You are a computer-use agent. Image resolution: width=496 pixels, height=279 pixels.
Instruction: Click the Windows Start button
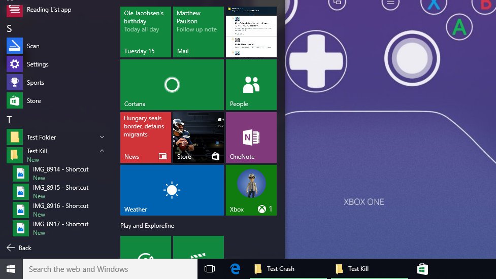[x=11, y=269]
